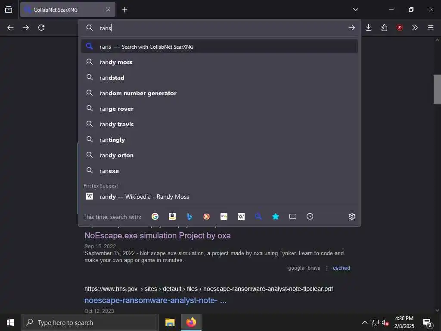Open the 'cached' link for NoEscape result
Image resolution: width=441 pixels, height=331 pixels.
click(x=342, y=268)
